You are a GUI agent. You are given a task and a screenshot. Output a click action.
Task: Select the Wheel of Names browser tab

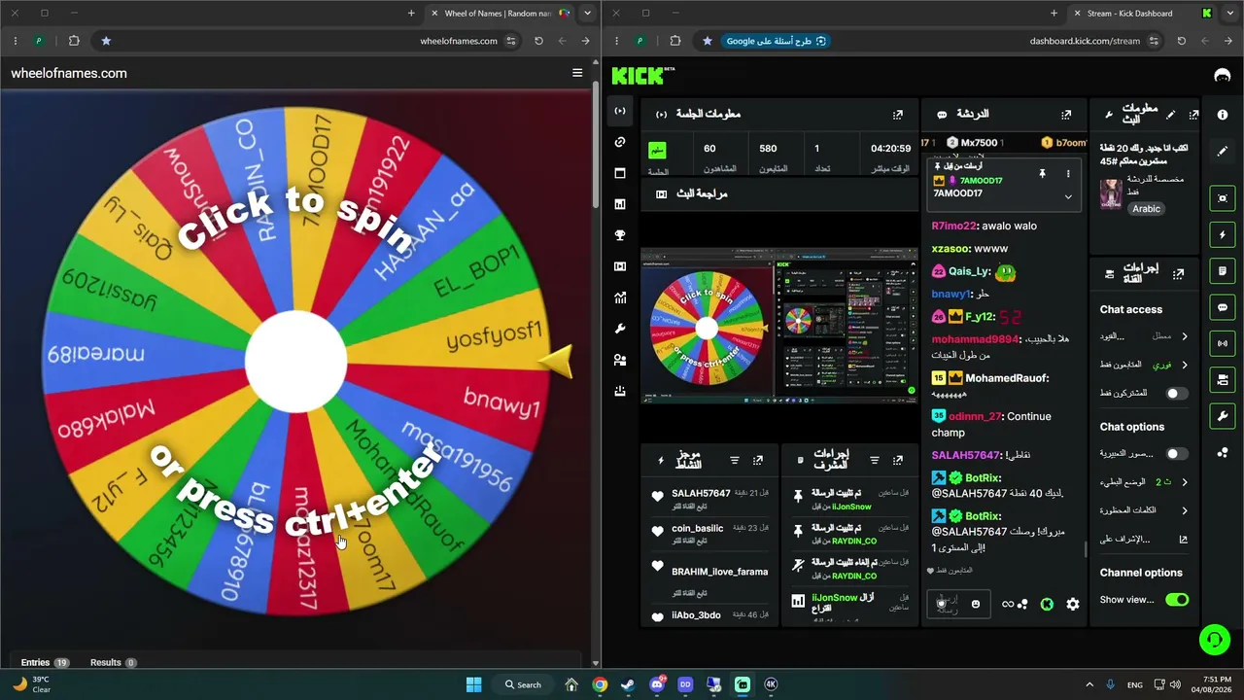(x=501, y=14)
